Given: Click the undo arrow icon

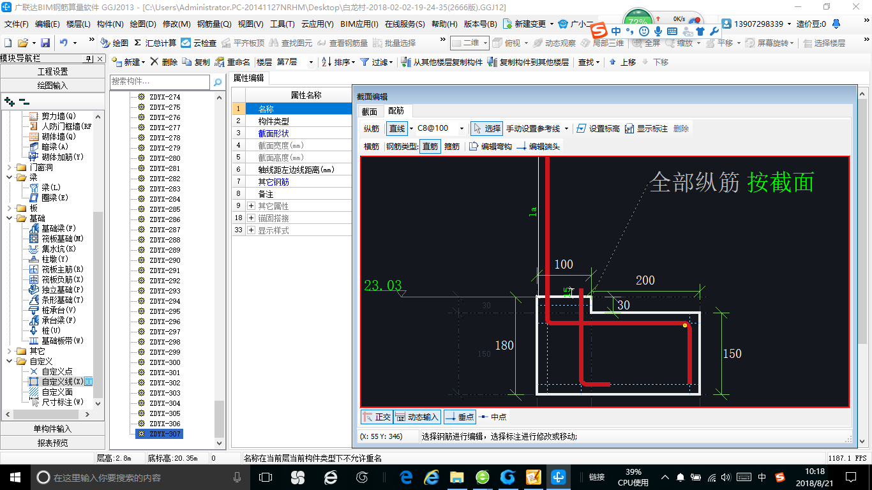Looking at the screenshot, I should coord(64,43).
